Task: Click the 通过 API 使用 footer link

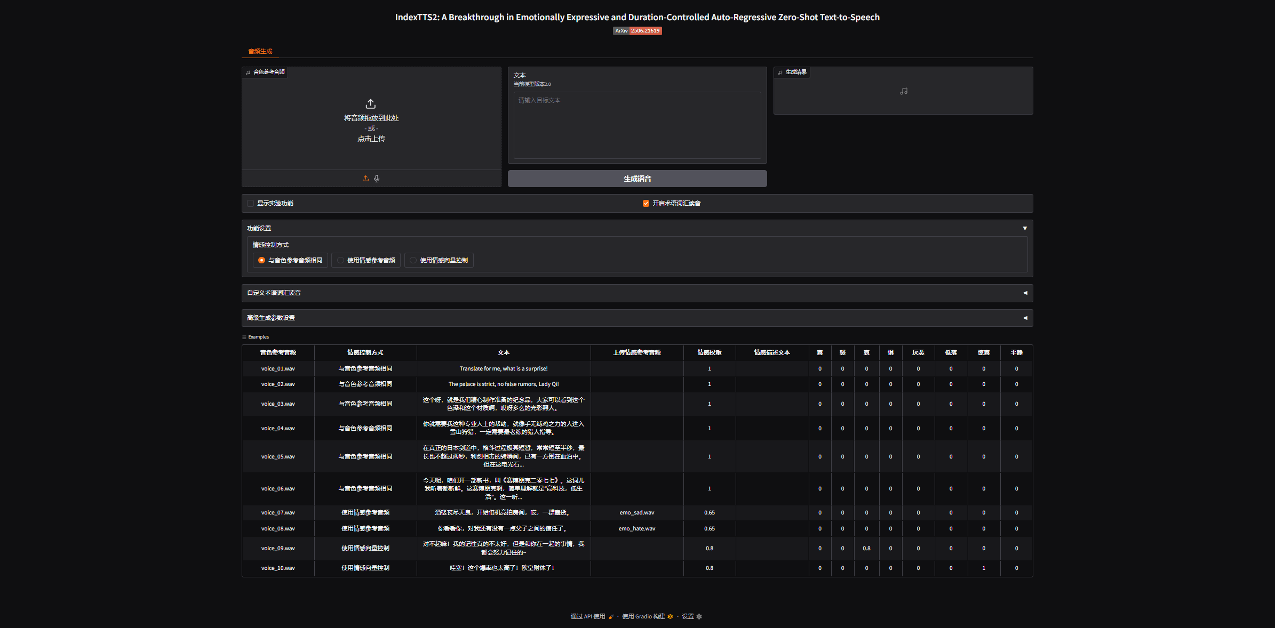Action: [x=588, y=616]
